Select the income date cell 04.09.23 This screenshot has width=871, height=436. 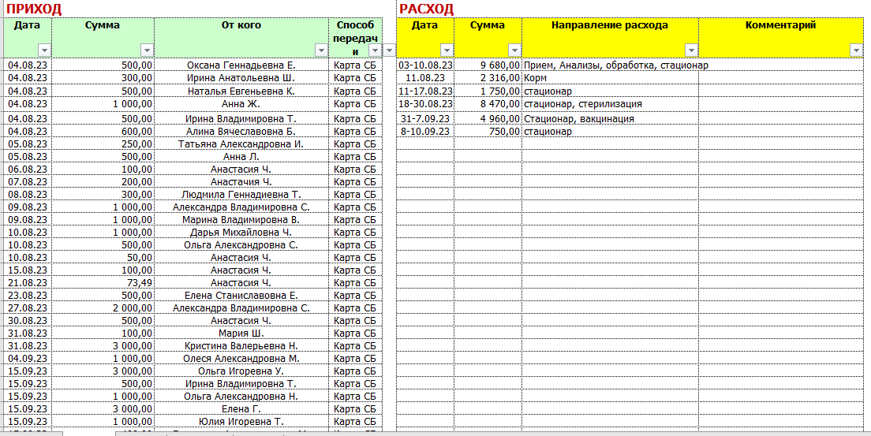tap(28, 358)
